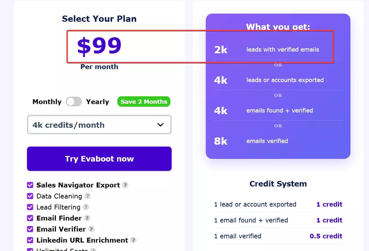Click the Data Cleaning question mark icon
The width and height of the screenshot is (369, 251).
point(87,196)
